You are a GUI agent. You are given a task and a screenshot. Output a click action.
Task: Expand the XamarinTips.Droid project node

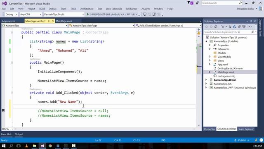coord(206,80)
